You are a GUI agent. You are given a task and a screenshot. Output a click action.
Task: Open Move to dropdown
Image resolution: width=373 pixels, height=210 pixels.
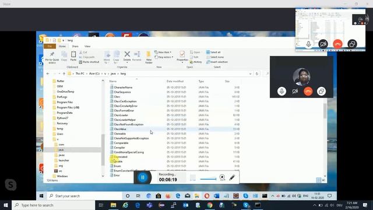tap(107, 57)
